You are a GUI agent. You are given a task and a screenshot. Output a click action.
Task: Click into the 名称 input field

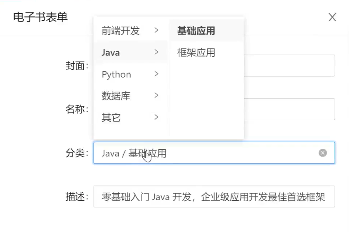289,109
